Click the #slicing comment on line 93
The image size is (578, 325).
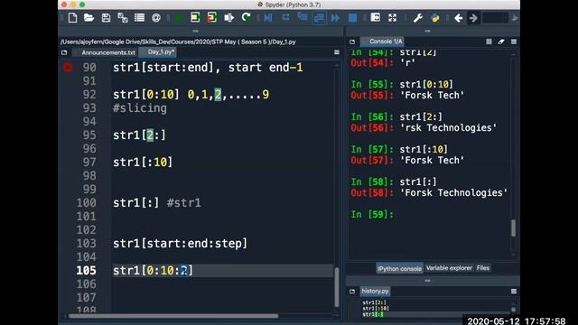pos(140,108)
